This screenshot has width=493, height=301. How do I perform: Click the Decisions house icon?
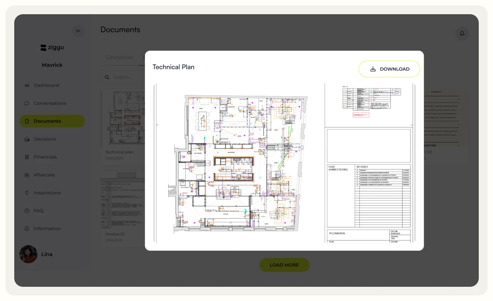tap(27, 139)
